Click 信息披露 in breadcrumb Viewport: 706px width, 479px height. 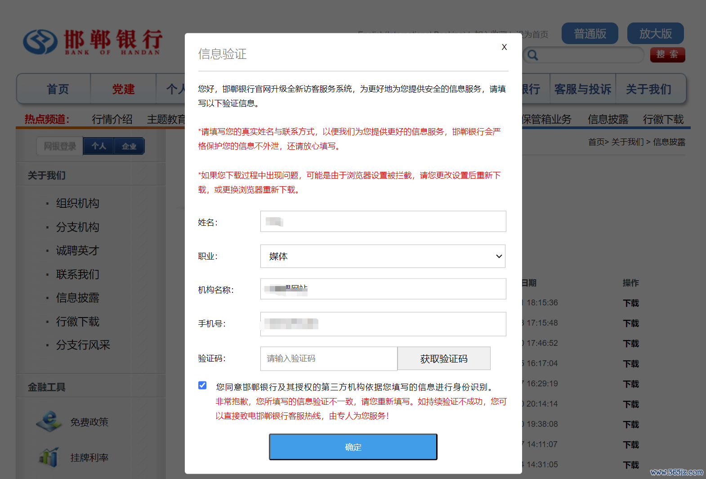click(x=669, y=142)
